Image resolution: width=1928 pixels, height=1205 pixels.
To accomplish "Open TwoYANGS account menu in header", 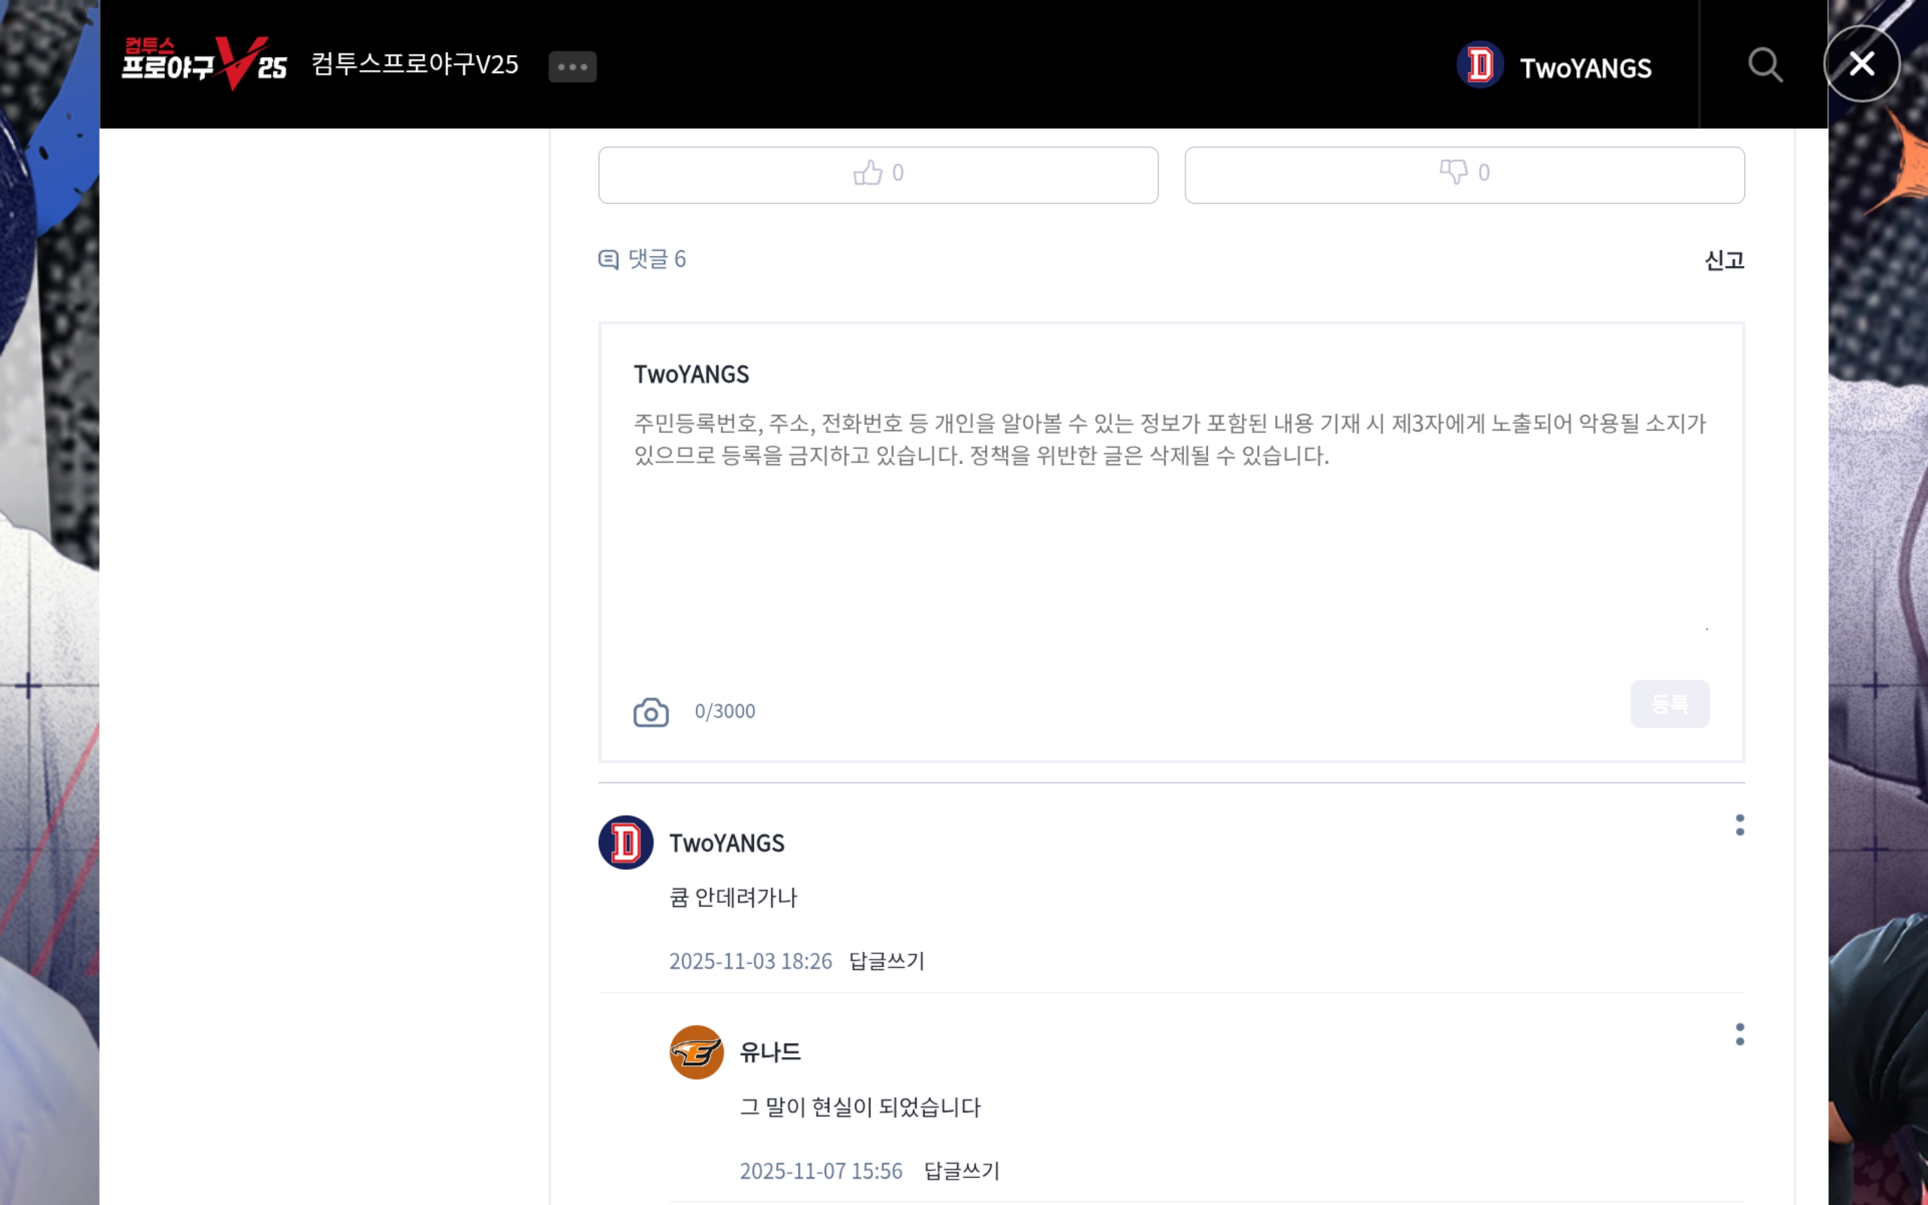I will click(1585, 69).
